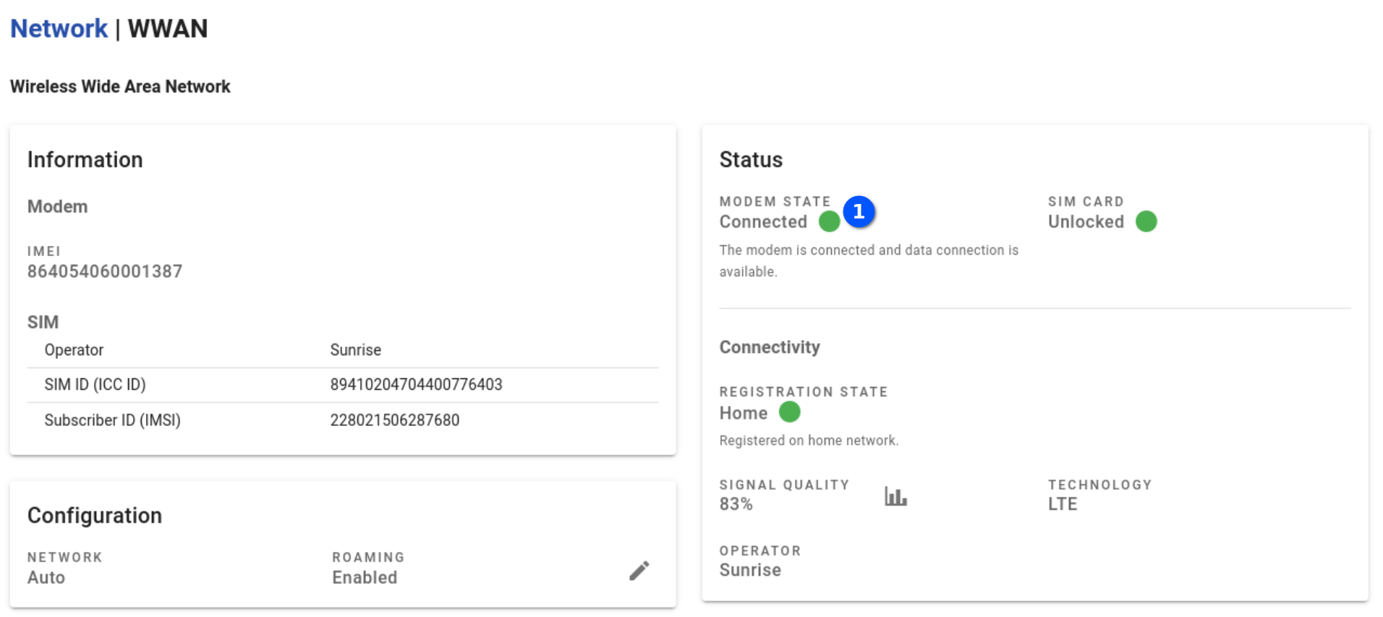Select the IMEI number 864054060001387
Screen dimensions: 1383x617
click(105, 271)
